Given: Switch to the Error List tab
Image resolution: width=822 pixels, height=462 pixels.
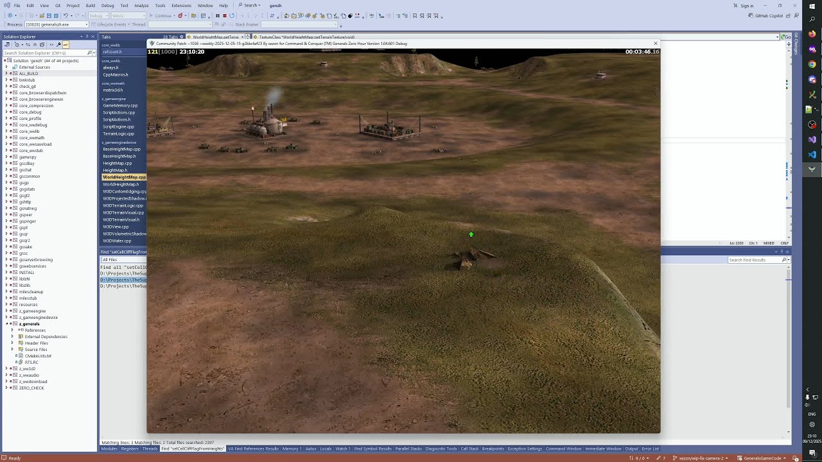Looking at the screenshot, I should (650, 449).
